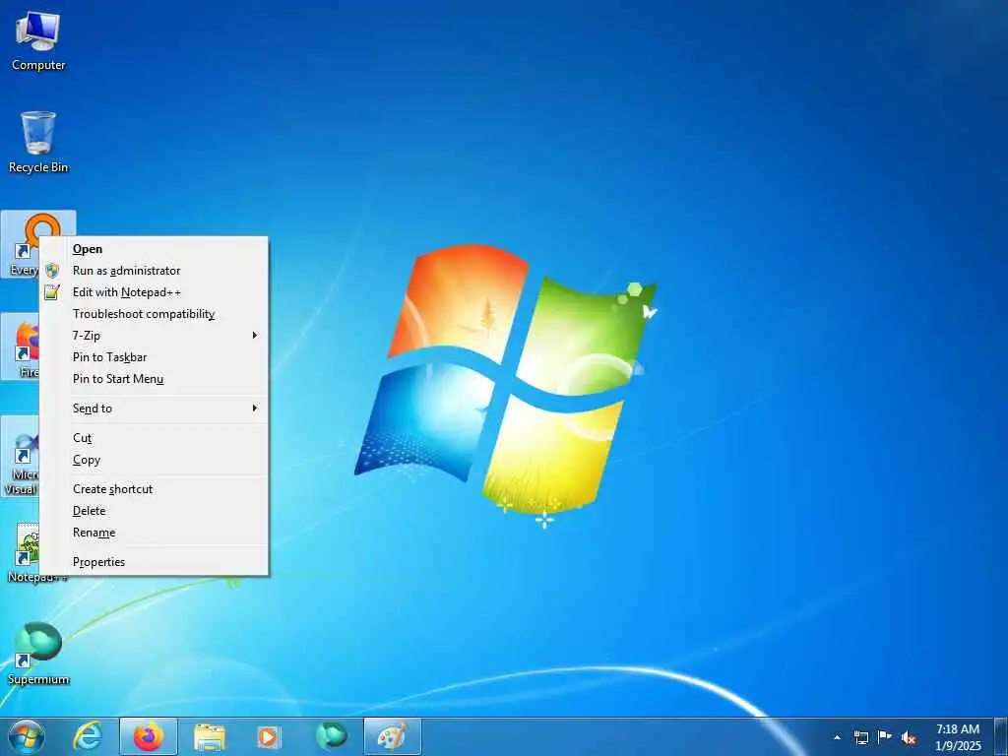Image resolution: width=1008 pixels, height=756 pixels.
Task: Switch to Firefox in the taskbar
Action: [x=149, y=736]
